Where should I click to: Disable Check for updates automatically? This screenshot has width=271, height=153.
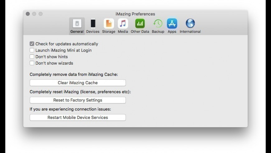(x=32, y=44)
